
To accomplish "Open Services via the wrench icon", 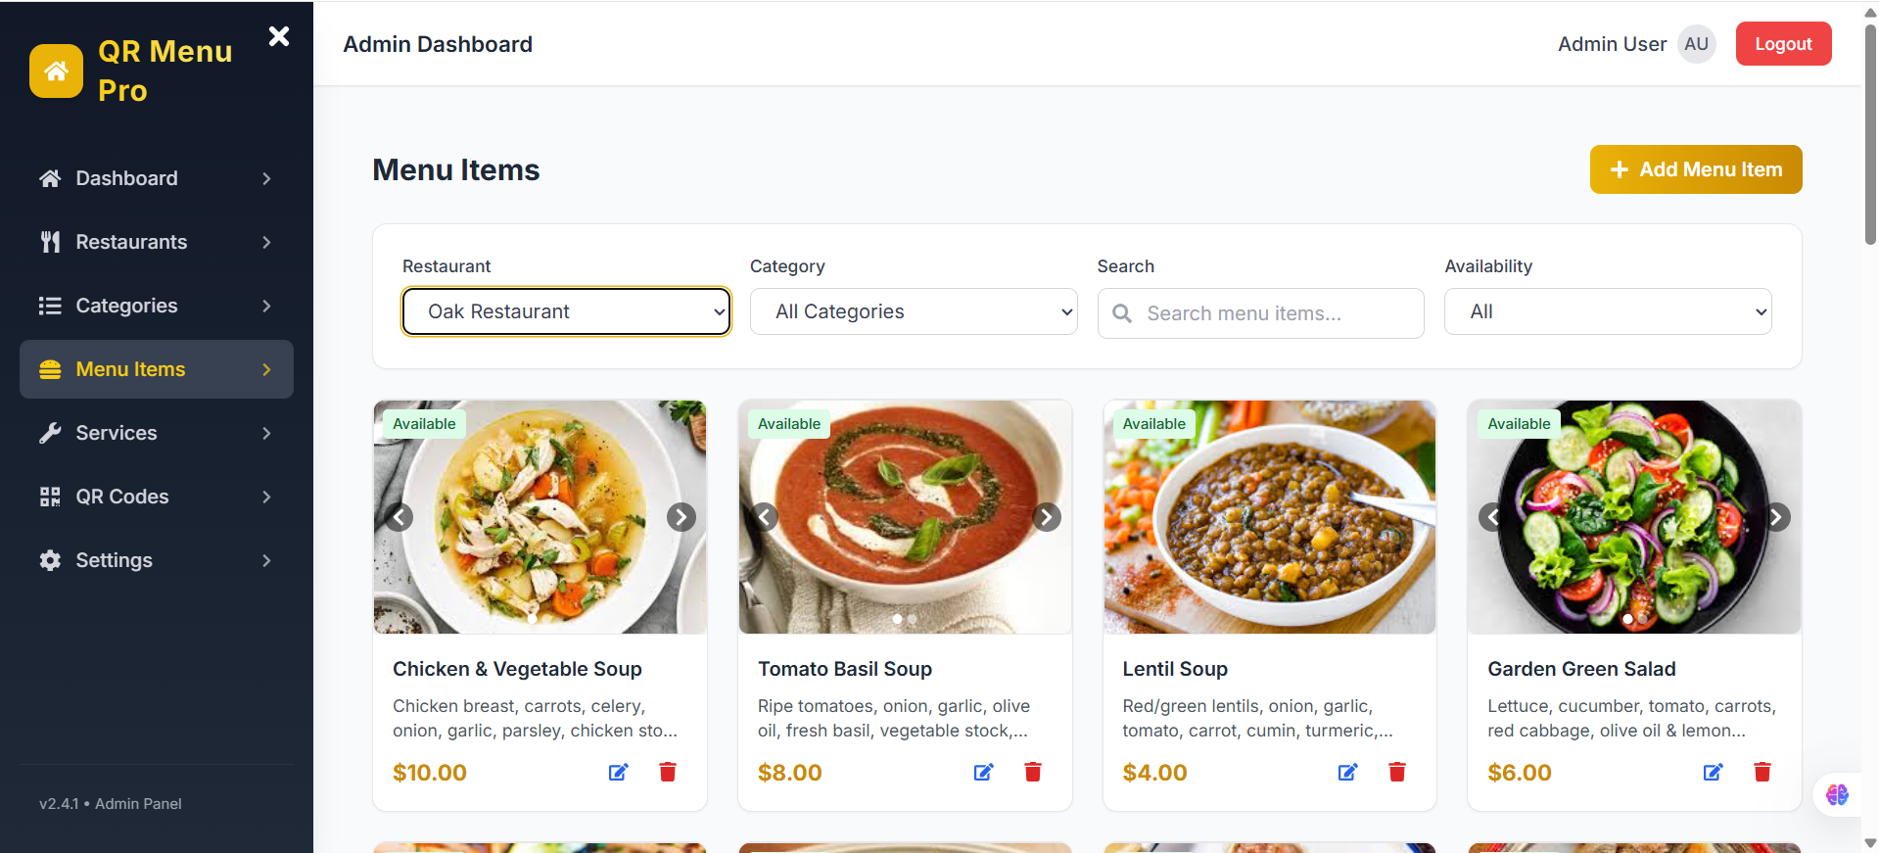I will (49, 433).
